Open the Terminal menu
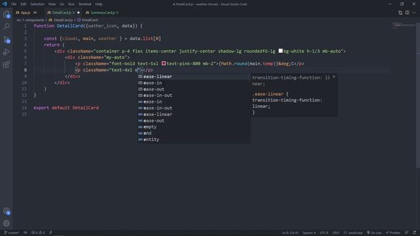This screenshot has width=420, height=236. tap(85, 4)
